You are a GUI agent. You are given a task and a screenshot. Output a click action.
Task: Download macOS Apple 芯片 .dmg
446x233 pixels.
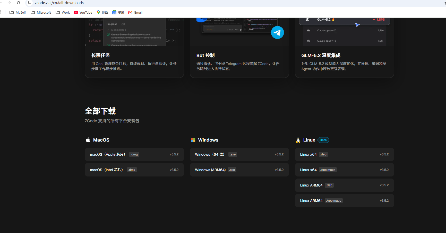(134, 154)
